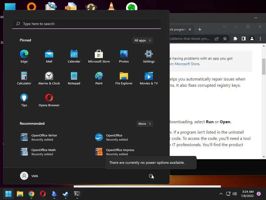Launch the Photos app

click(124, 57)
